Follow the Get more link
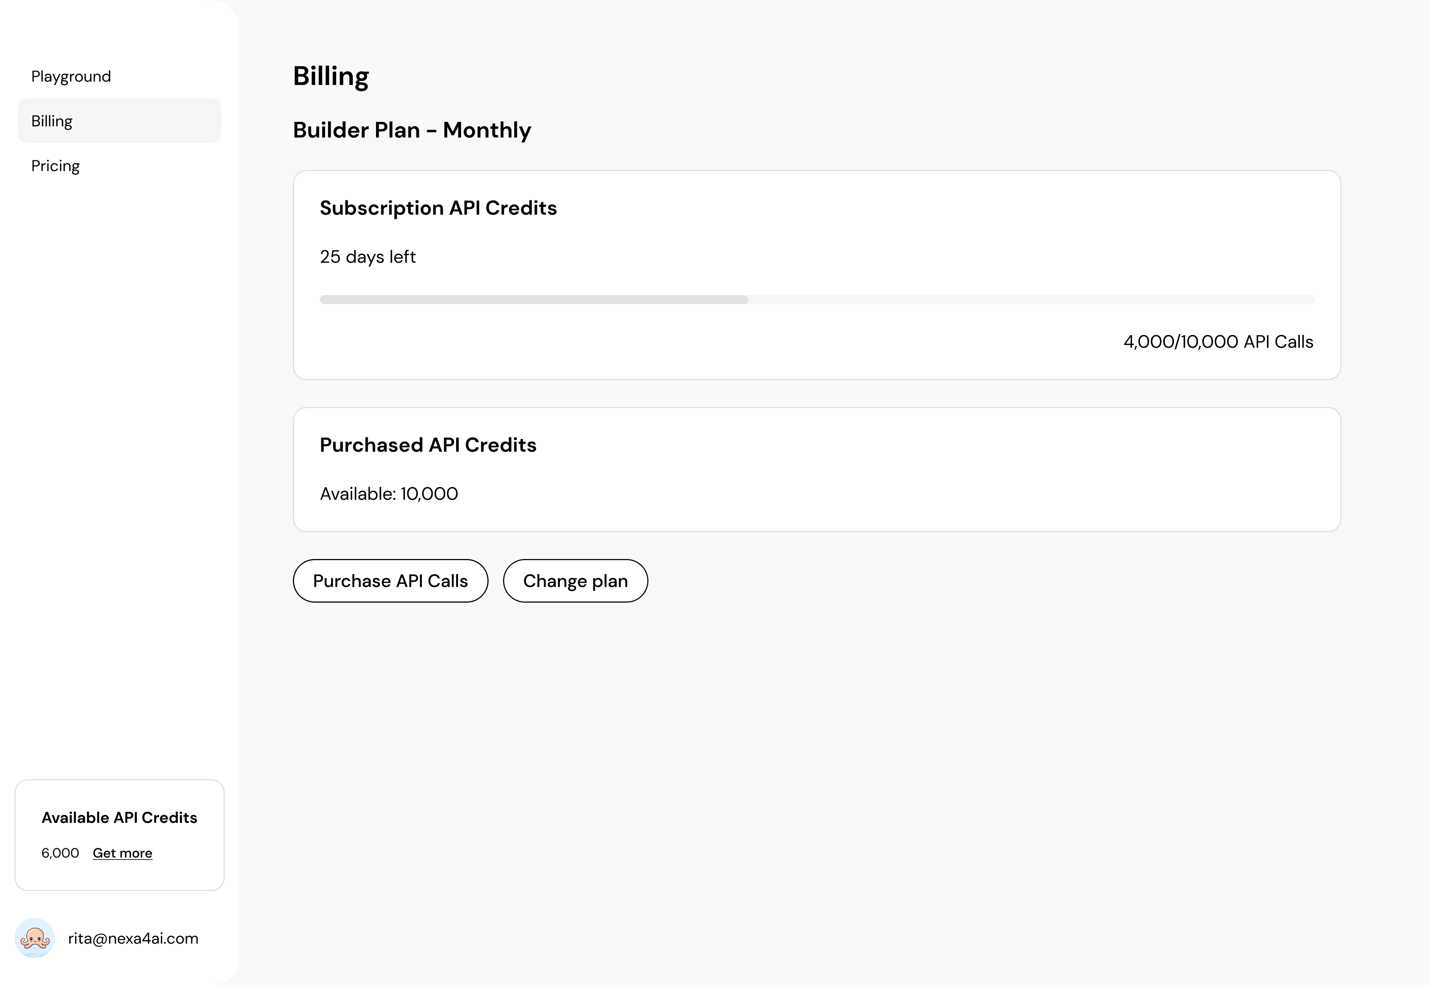 point(122,853)
